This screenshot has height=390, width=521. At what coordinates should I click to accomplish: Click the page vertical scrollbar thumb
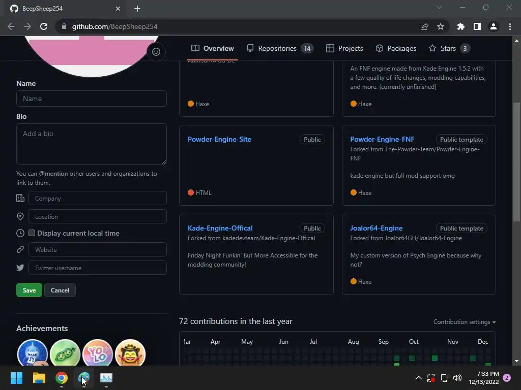516,162
